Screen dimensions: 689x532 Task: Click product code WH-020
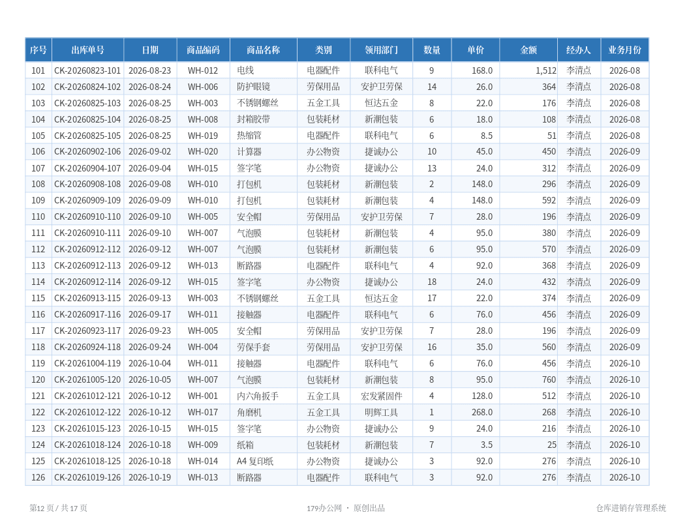click(x=203, y=152)
